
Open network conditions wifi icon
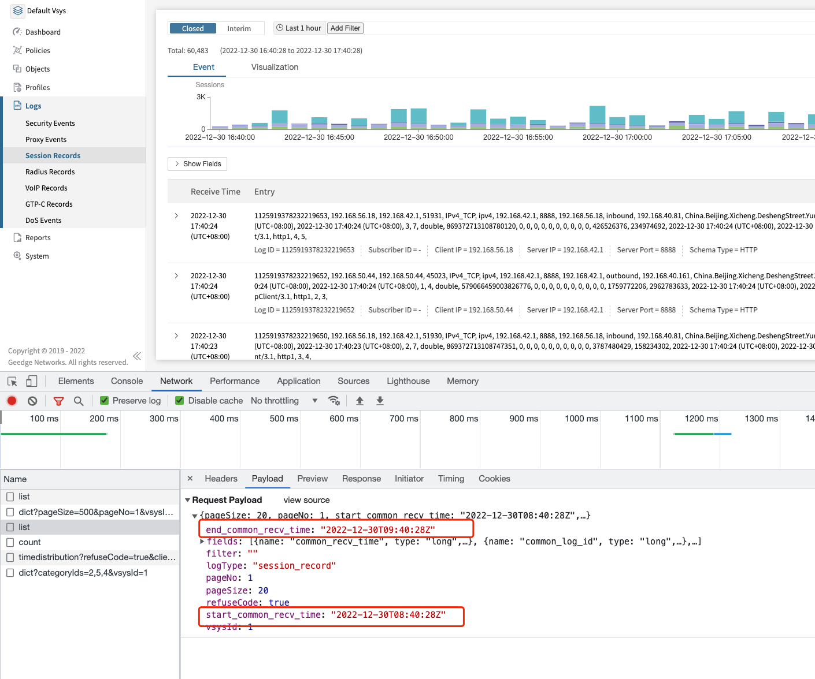coord(334,401)
